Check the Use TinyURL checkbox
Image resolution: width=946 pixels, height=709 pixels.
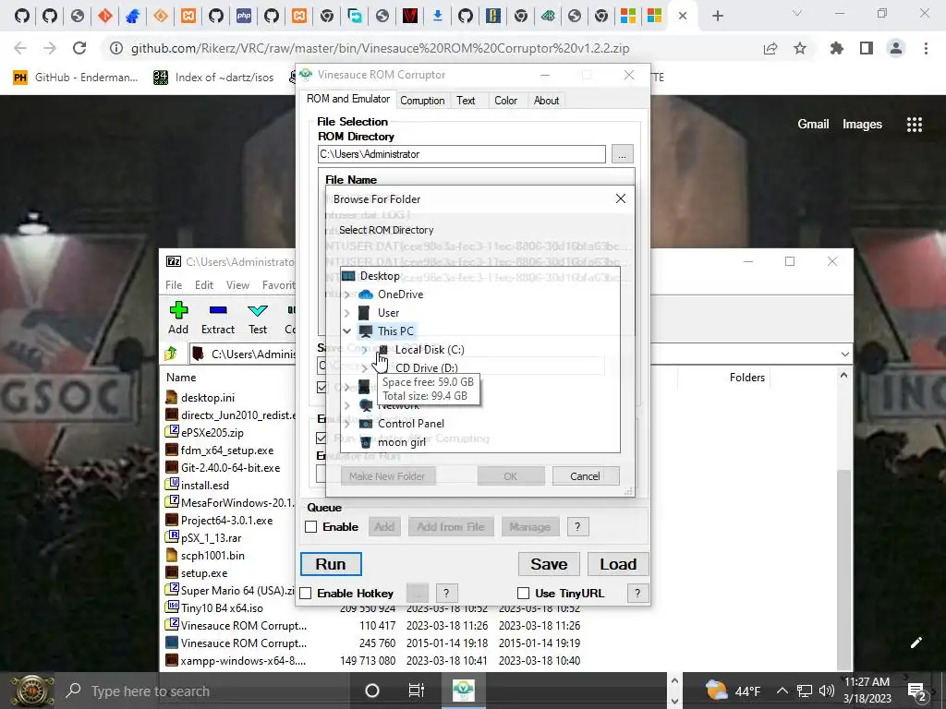point(524,594)
